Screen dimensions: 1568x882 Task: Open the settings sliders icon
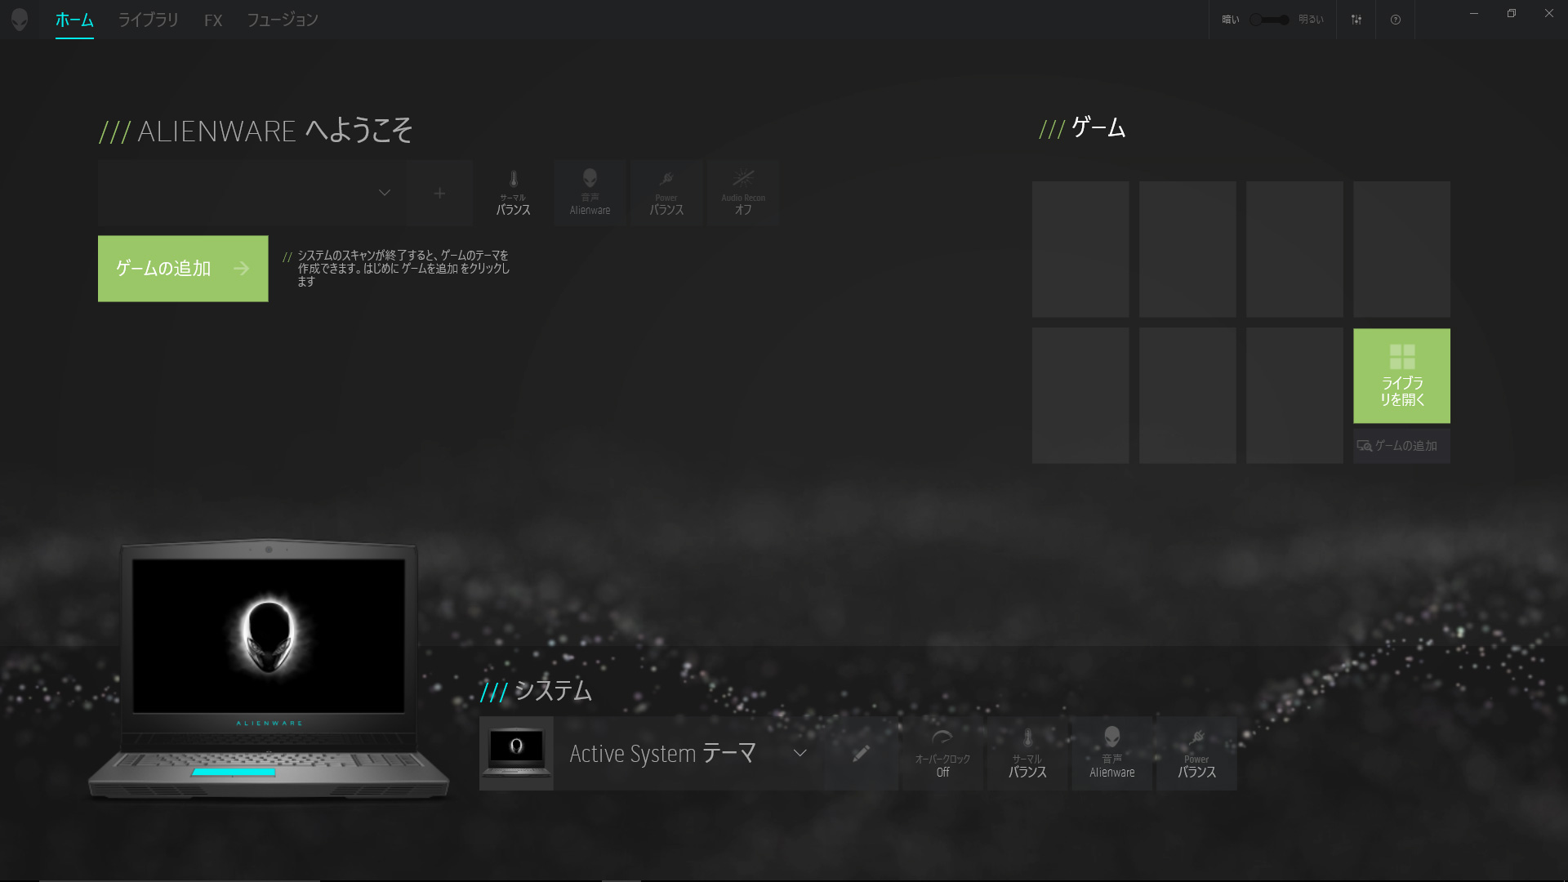point(1356,20)
